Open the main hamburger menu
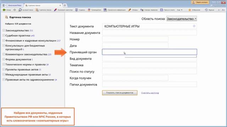The image size is (227, 127). coord(4,5)
